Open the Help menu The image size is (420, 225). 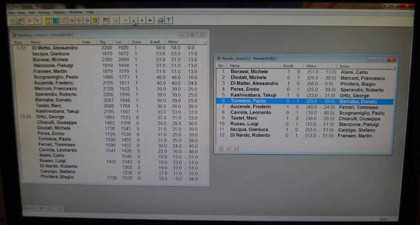(x=90, y=12)
